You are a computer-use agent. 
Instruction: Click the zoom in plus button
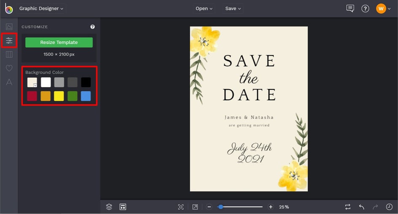tap(271, 207)
